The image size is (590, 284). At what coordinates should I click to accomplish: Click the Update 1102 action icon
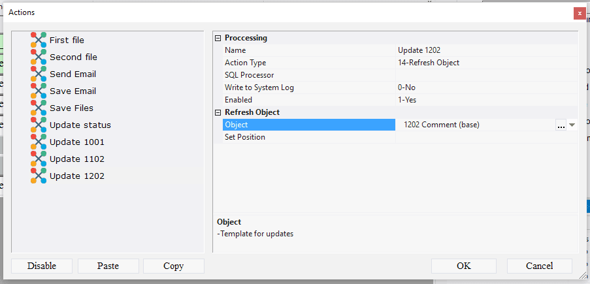click(x=39, y=159)
